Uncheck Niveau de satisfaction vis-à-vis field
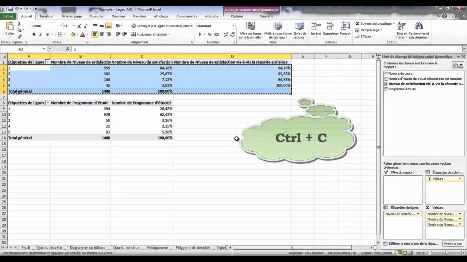467x262 pixels. tap(386, 84)
